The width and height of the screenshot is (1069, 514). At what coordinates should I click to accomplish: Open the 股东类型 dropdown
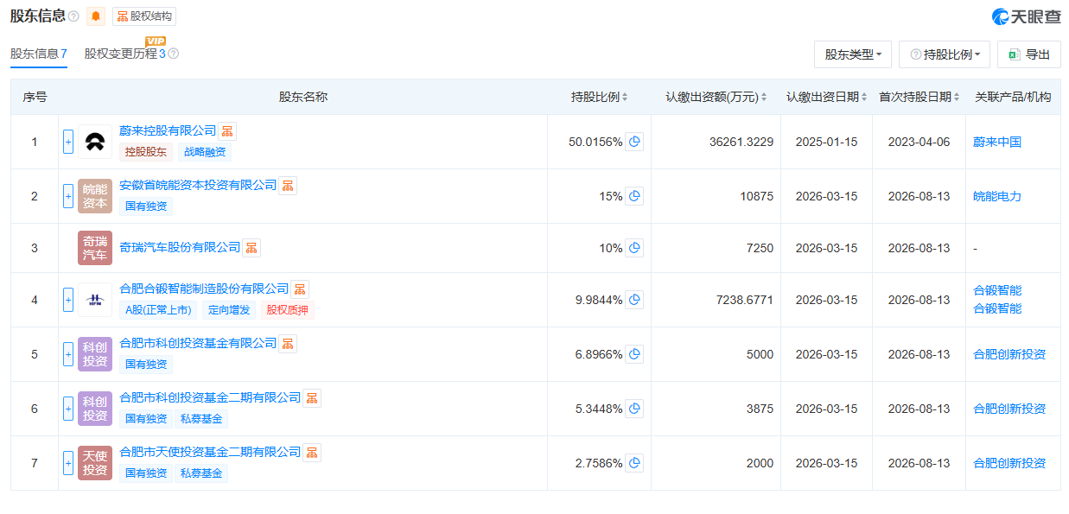[853, 54]
